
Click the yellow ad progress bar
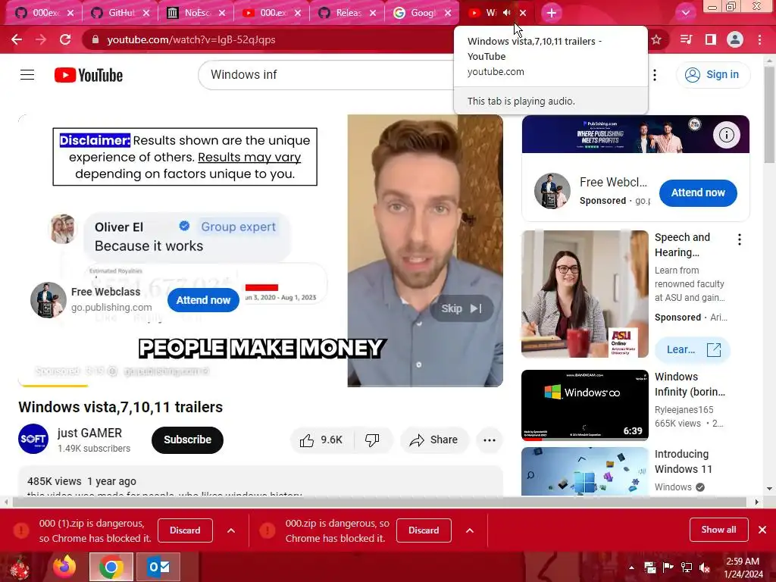pos(54,385)
